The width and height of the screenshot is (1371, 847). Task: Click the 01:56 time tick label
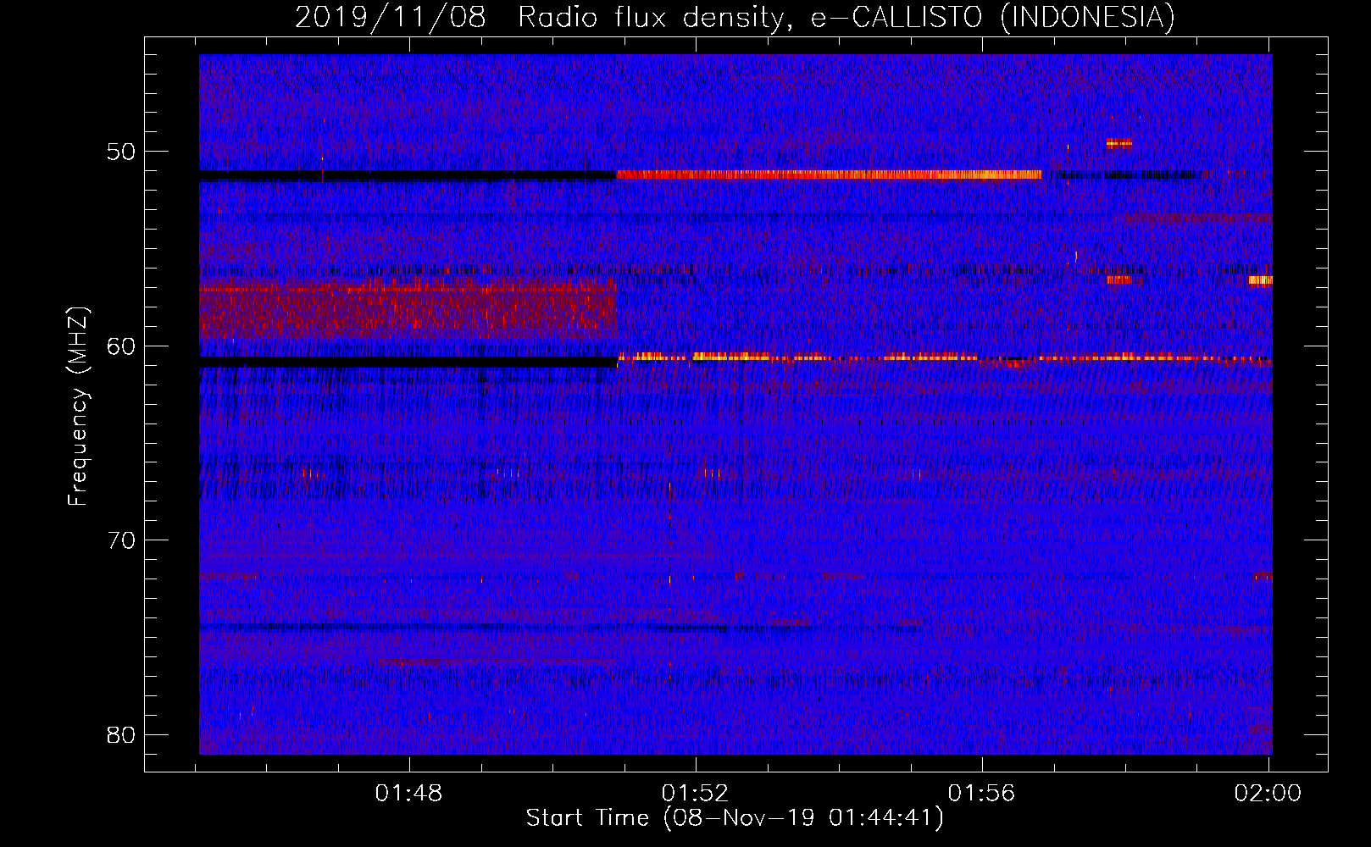tap(981, 794)
